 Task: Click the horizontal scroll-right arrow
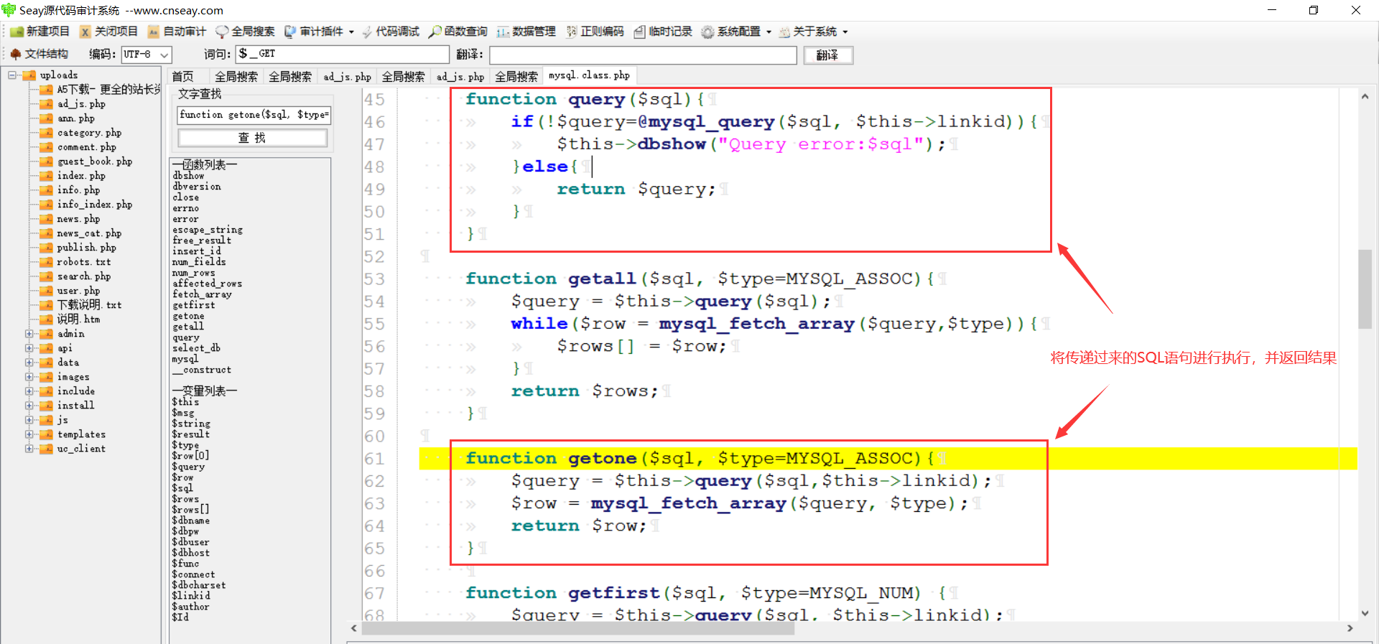1350,629
